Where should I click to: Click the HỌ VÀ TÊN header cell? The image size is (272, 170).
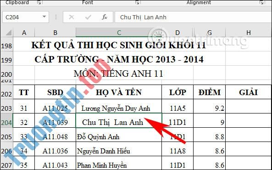coord(119,92)
